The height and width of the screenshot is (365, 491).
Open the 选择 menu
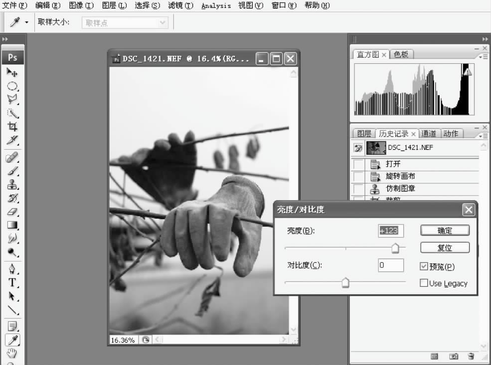pos(147,5)
